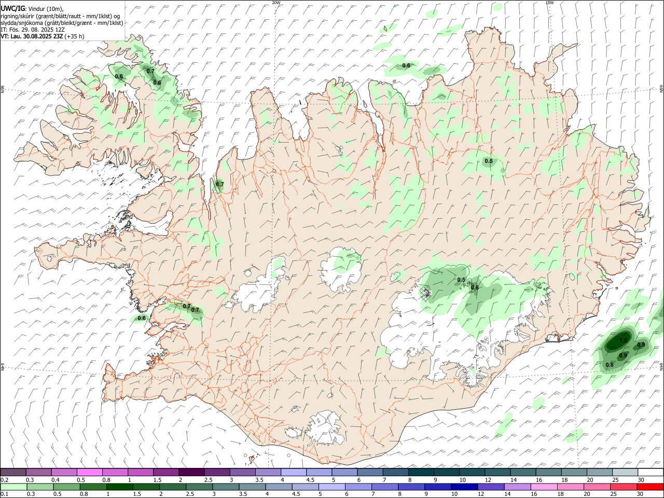Screen dimensions: 664x498
Task: Click the grey-green swatch starting at 2.5, lower row
Action: [x=199, y=487]
